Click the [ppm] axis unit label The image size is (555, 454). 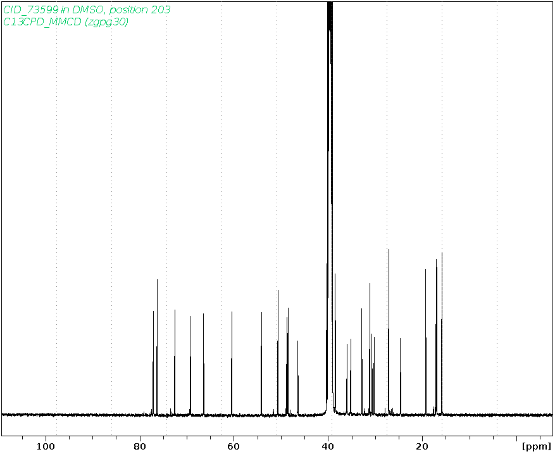pyautogui.click(x=536, y=446)
